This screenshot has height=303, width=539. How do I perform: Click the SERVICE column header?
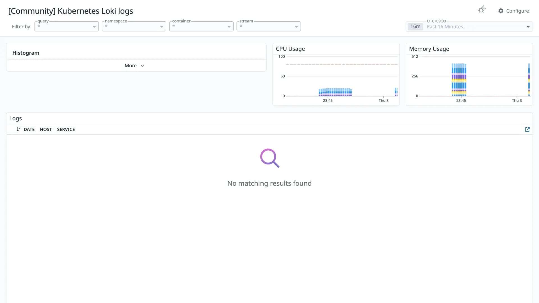pyautogui.click(x=66, y=129)
